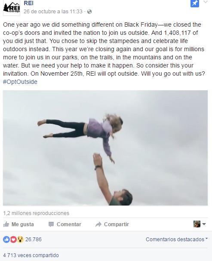Open the post options chevron at top right
The width and height of the screenshot is (212, 261).
[x=206, y=2]
